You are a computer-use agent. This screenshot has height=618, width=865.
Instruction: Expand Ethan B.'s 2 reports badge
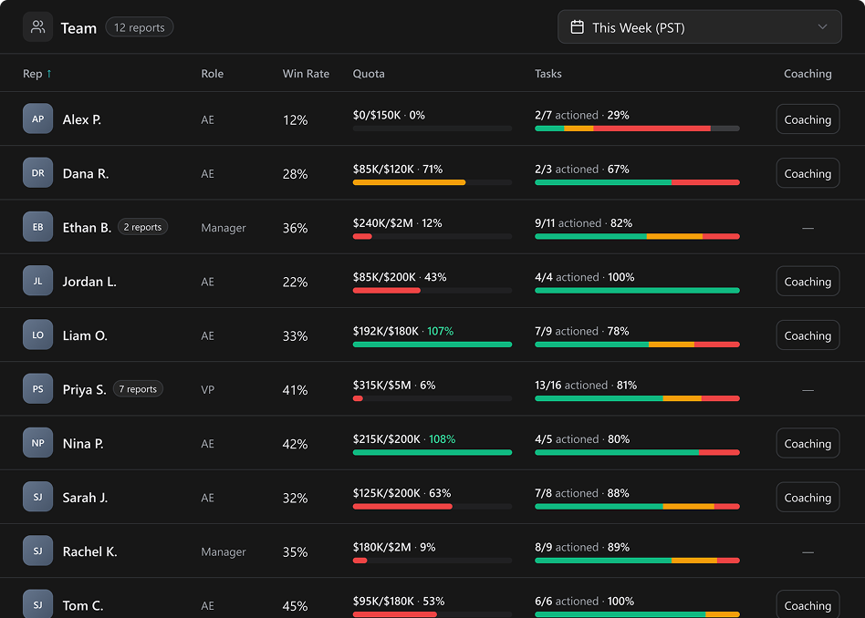(142, 227)
